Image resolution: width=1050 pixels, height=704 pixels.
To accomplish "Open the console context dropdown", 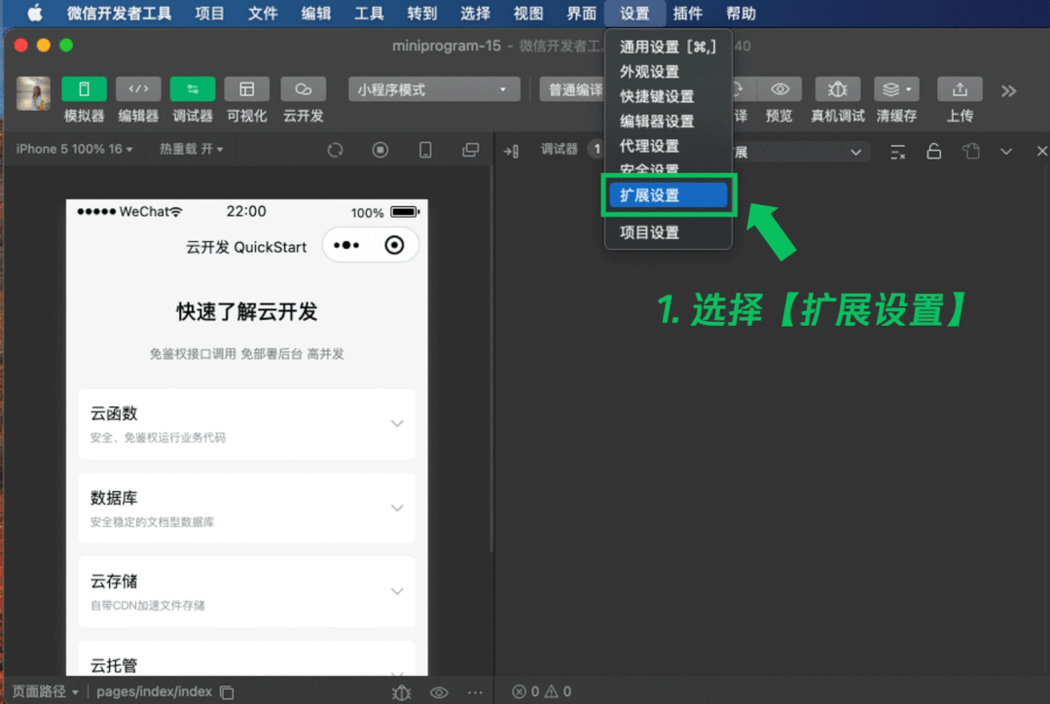I will [800, 152].
